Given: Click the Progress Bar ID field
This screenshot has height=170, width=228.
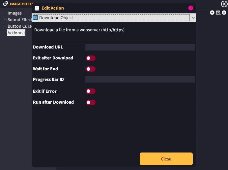Looking at the screenshot, I should tap(140, 79).
